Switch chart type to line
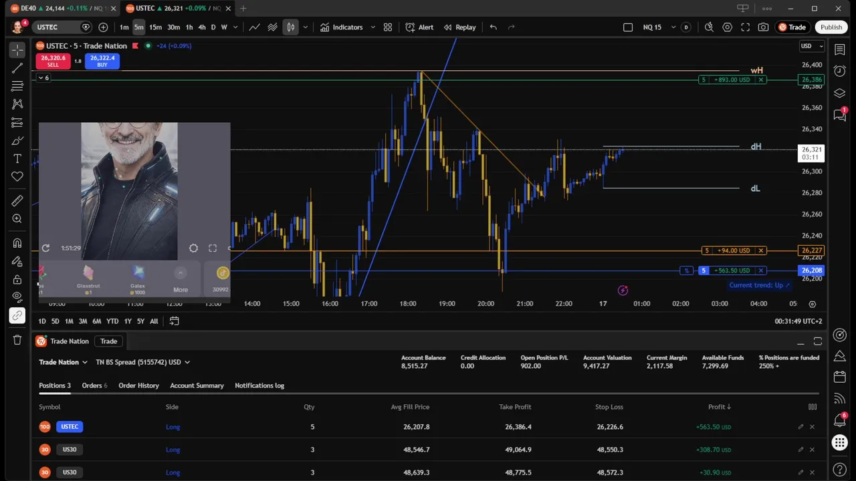This screenshot has width=856, height=481. point(255,27)
